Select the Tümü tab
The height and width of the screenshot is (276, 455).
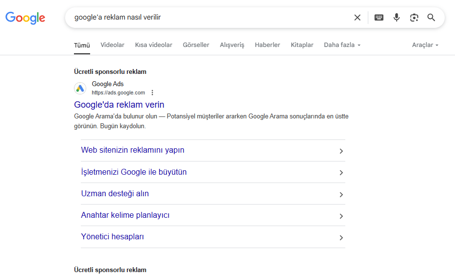click(82, 45)
